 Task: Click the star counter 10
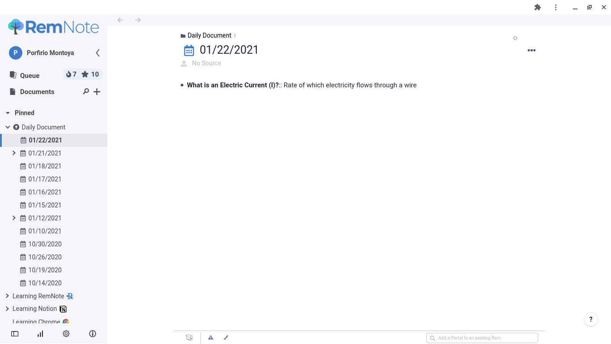pos(90,74)
